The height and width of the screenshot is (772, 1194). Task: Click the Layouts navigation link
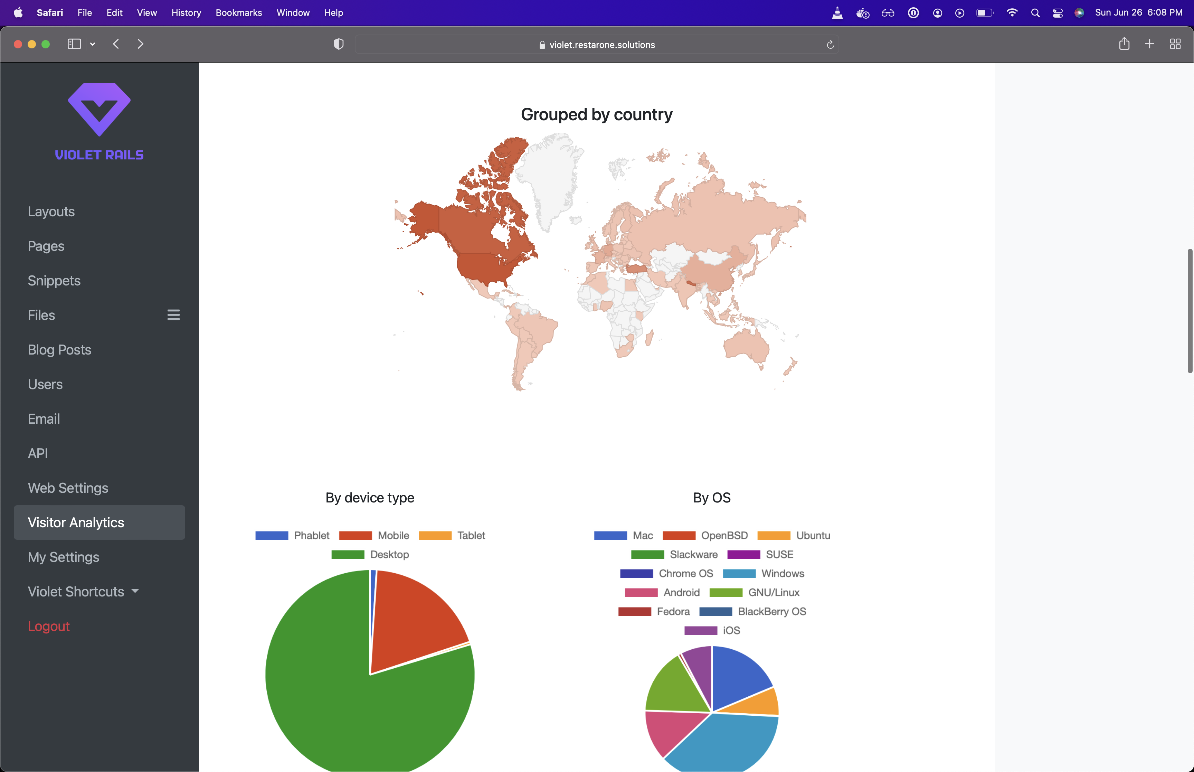pos(50,211)
